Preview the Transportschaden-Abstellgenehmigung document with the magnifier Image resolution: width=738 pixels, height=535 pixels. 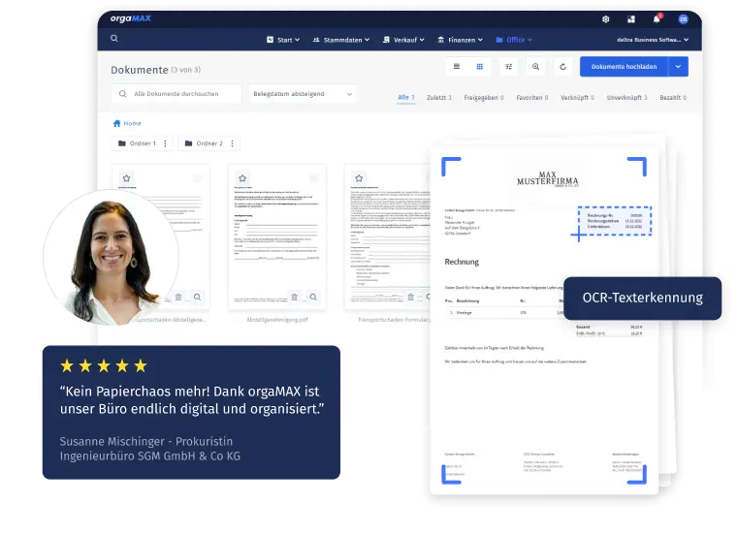(x=197, y=297)
